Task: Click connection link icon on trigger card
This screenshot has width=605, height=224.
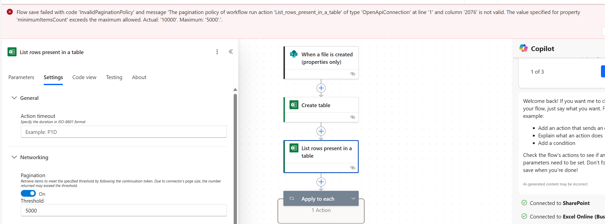Action: point(353,74)
